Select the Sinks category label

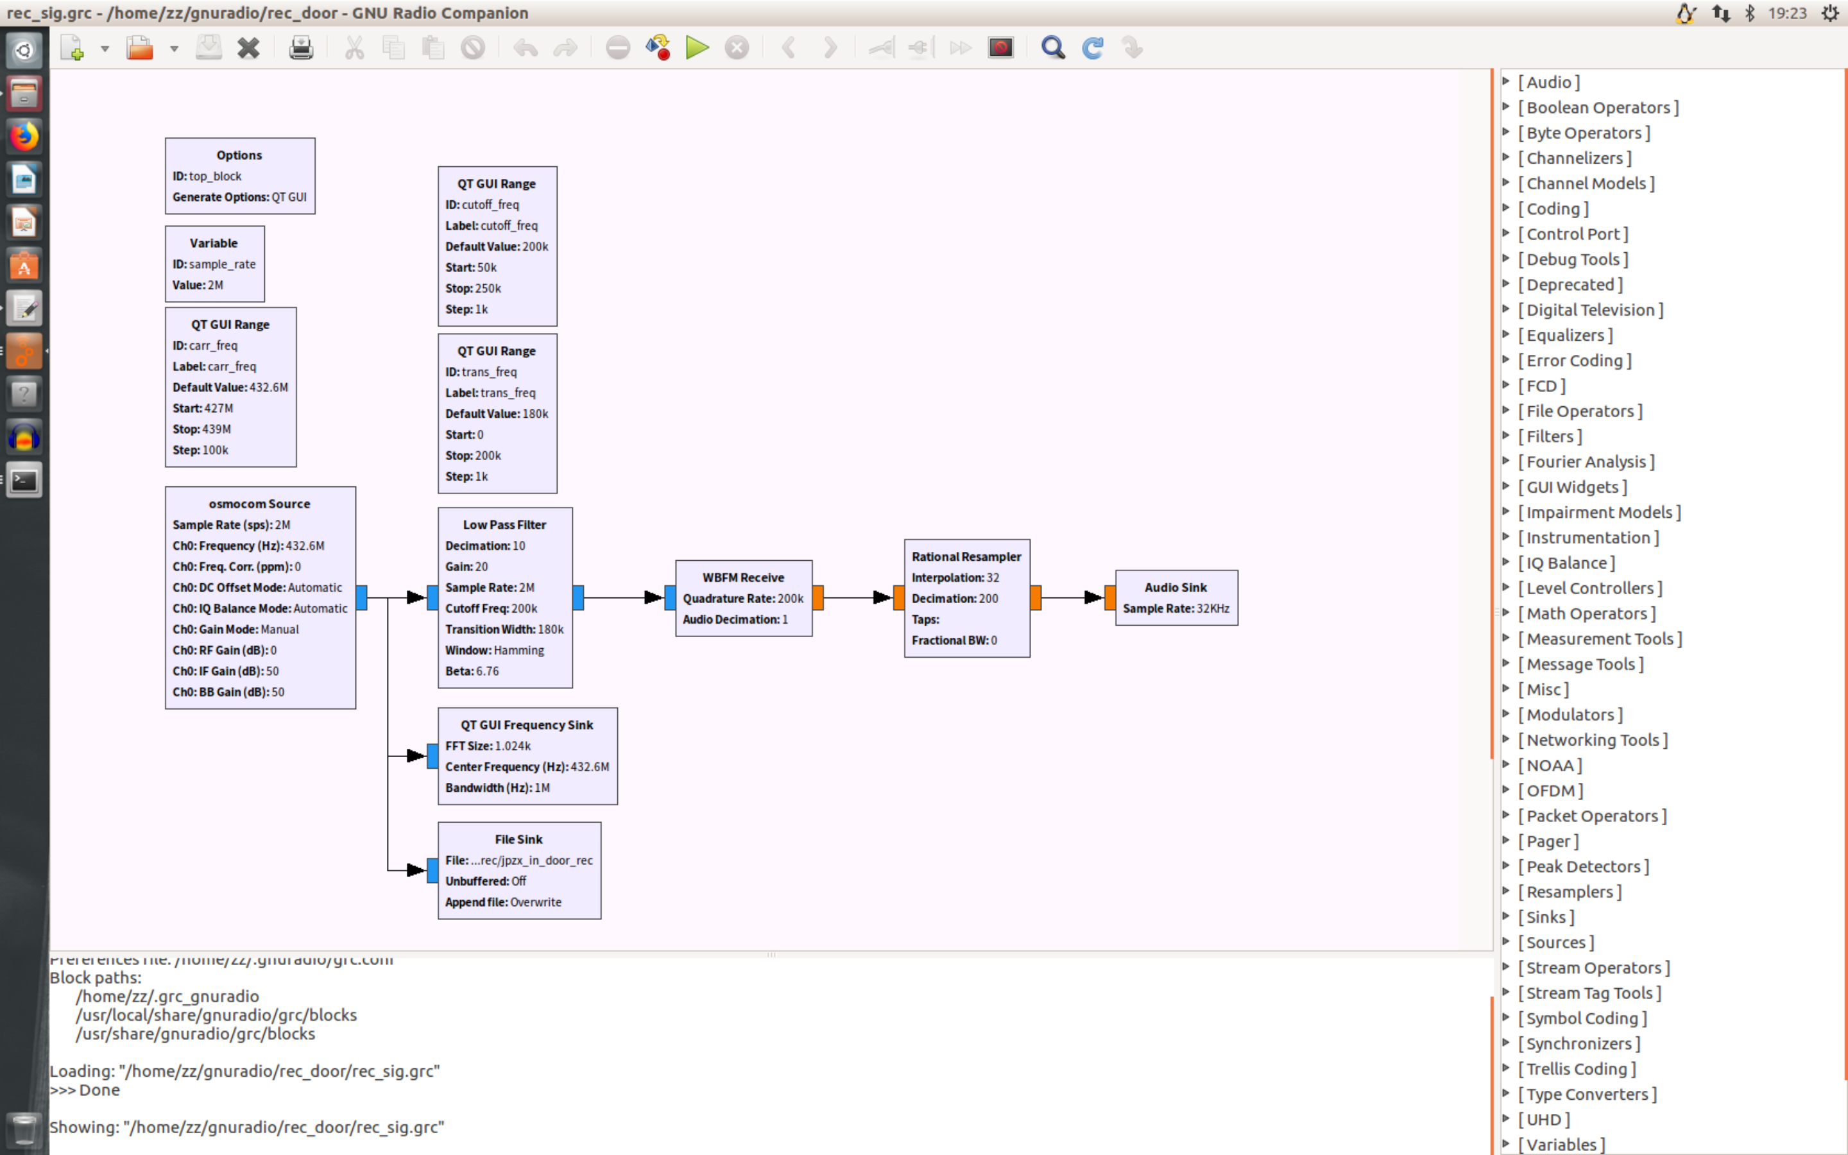tap(1546, 917)
